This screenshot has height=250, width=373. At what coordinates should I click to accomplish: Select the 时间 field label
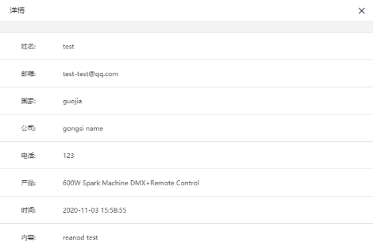pyautogui.click(x=28, y=210)
